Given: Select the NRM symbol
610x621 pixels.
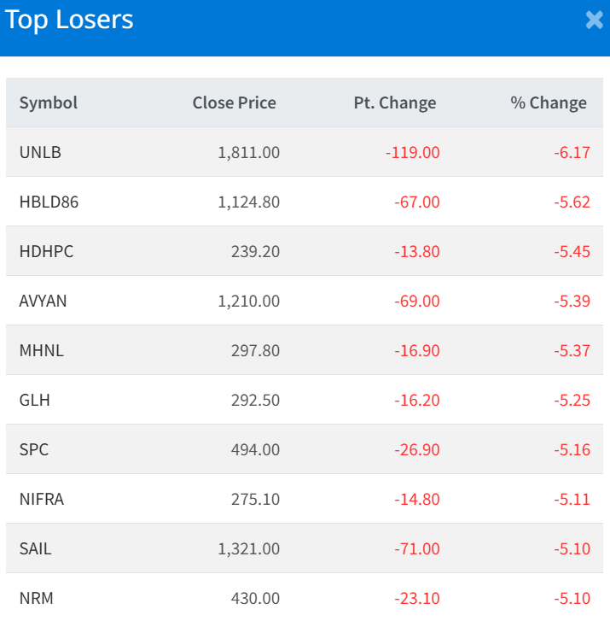Looking at the screenshot, I should (x=36, y=599).
